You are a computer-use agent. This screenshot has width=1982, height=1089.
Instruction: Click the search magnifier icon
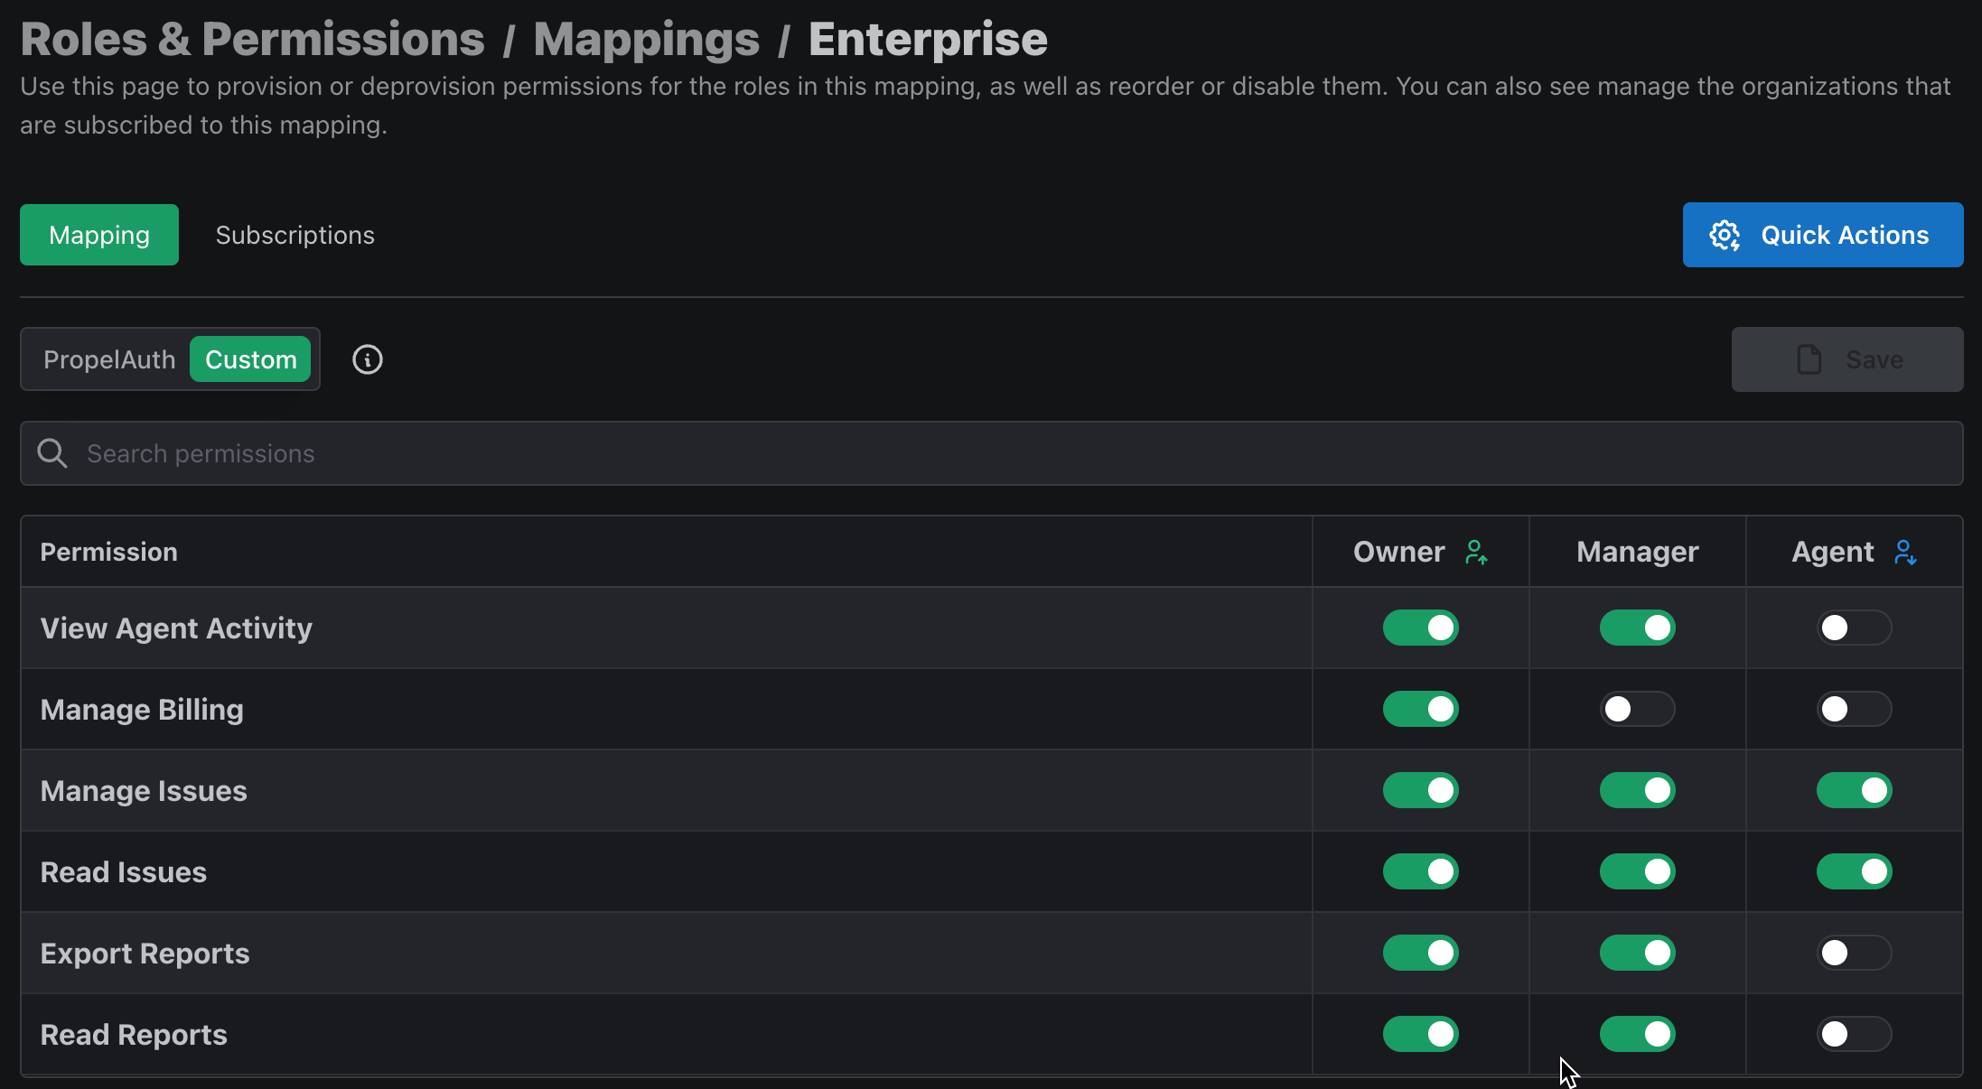click(52, 453)
